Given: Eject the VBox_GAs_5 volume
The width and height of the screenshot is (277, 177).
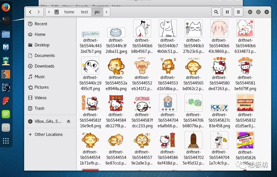Looking at the screenshot, I should [x=69, y=121].
